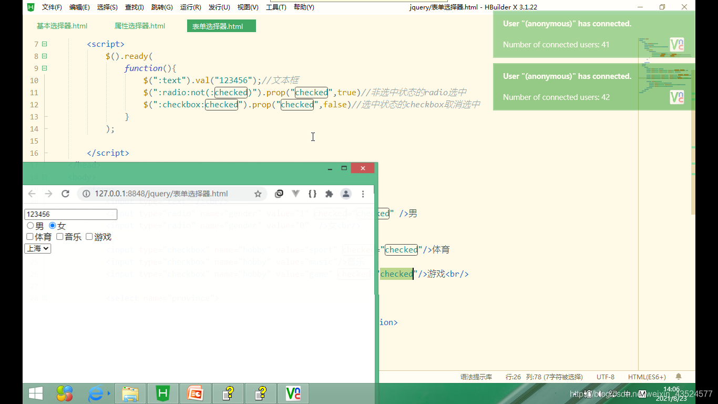
Task: Open the colorful balls app in taskbar
Action: pyautogui.click(x=65, y=393)
